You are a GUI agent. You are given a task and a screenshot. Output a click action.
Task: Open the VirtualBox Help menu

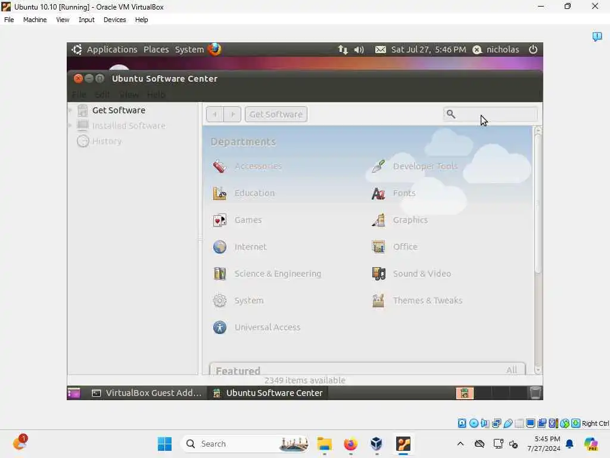pyautogui.click(x=142, y=20)
